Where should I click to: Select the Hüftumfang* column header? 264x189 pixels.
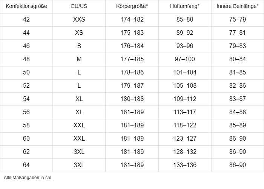pyautogui.click(x=185, y=7)
